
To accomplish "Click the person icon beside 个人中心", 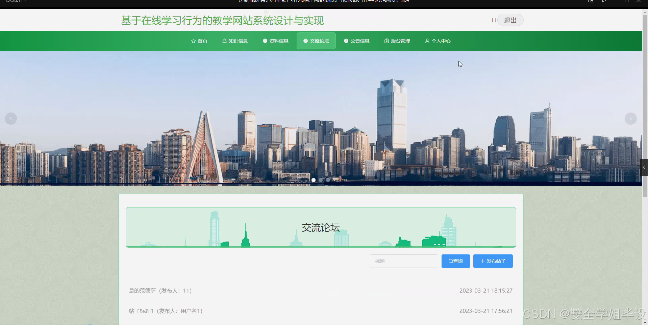I will click(x=427, y=41).
